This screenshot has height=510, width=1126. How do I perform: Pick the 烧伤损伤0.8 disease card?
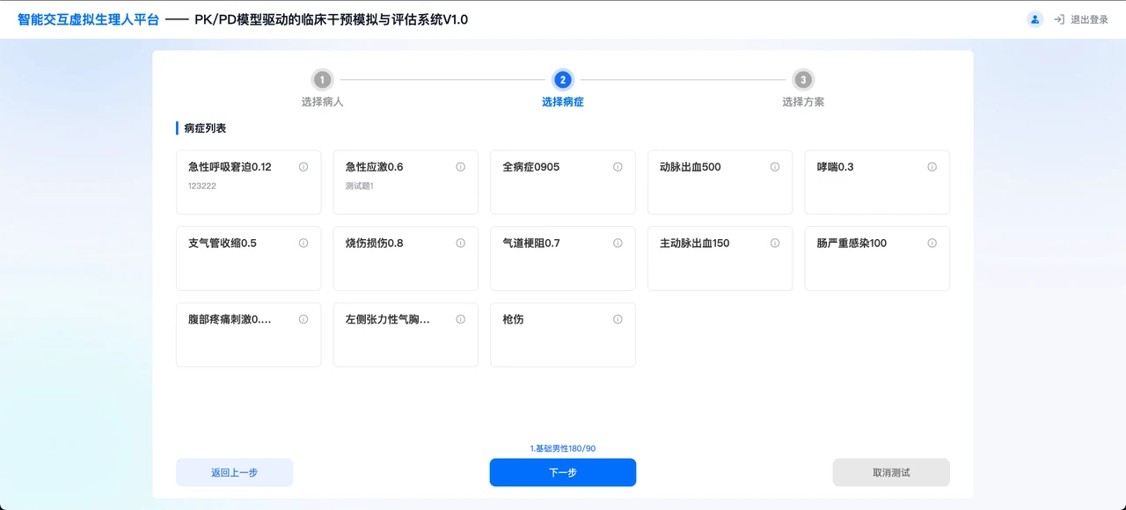[x=406, y=259]
